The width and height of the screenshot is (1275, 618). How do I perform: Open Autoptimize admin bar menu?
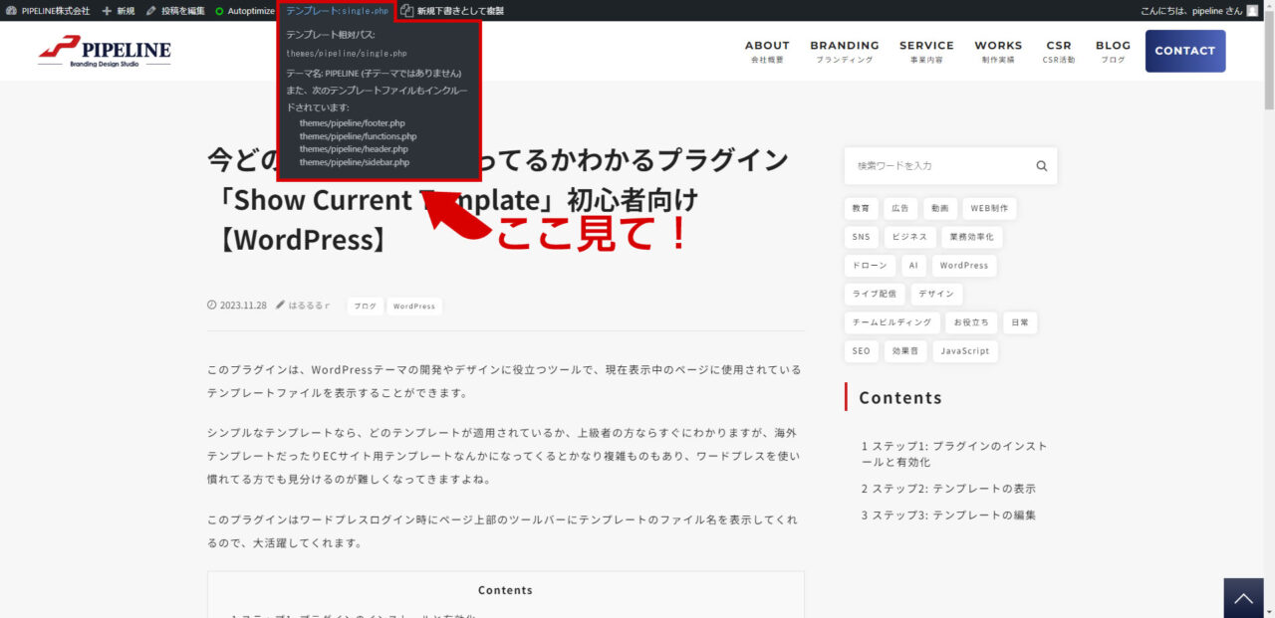[245, 10]
